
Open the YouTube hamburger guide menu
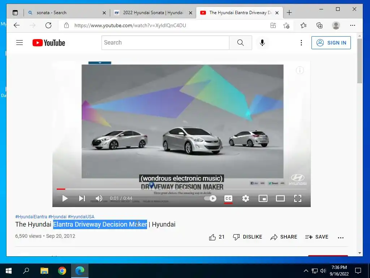pos(20,43)
